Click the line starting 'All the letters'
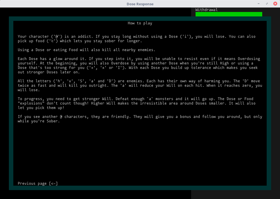Screen dimensions: 280x199 (139, 81)
